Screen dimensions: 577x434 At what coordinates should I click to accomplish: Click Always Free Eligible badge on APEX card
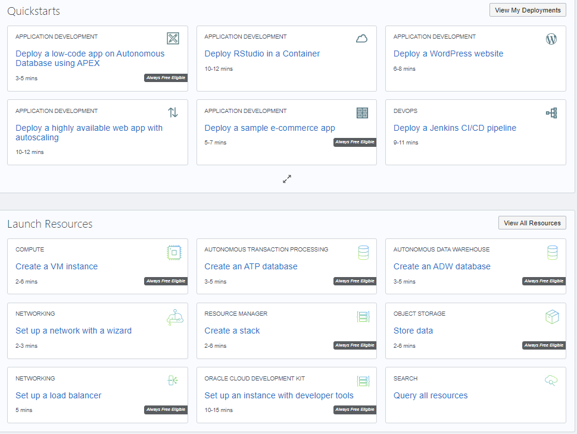[x=166, y=78]
